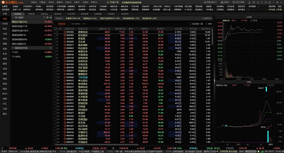Click the edit conditions pencil icon
Screen dimensions: 284x153
[203, 19]
